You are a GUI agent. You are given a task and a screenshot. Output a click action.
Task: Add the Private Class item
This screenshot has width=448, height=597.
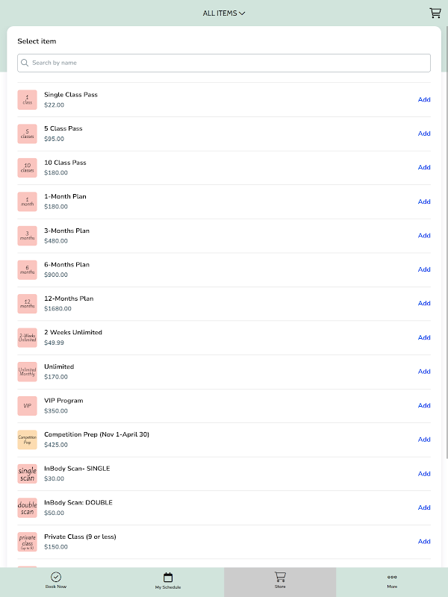click(424, 542)
